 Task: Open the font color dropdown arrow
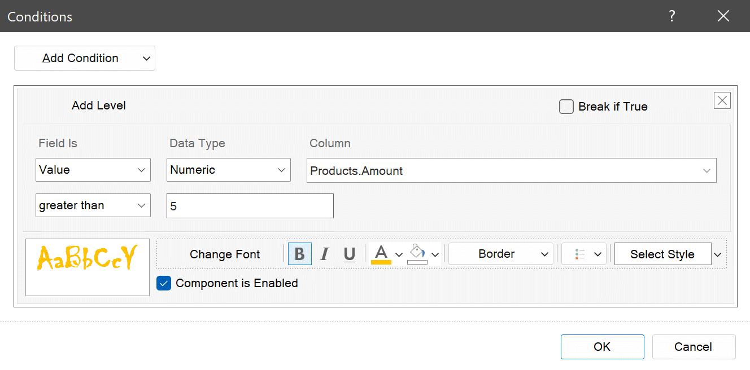pyautogui.click(x=399, y=254)
